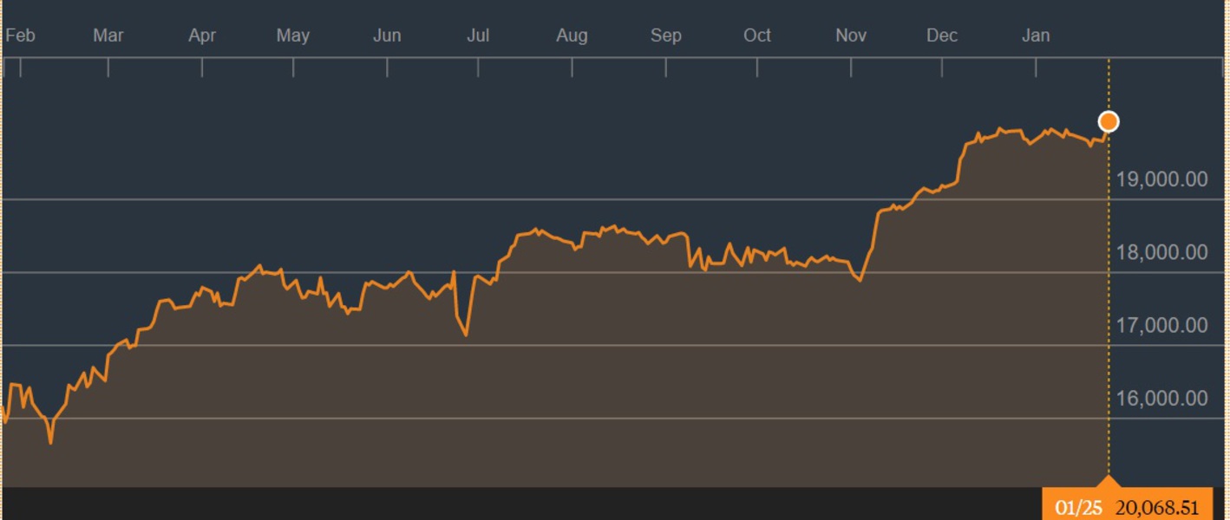Choose the Sep month label
Screen dimensions: 1230x520
point(666,36)
